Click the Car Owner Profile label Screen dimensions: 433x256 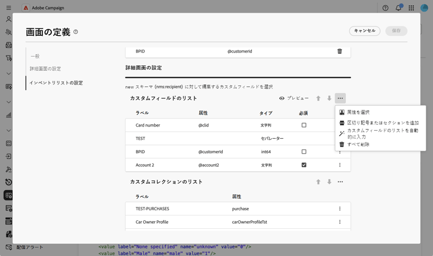(152, 222)
